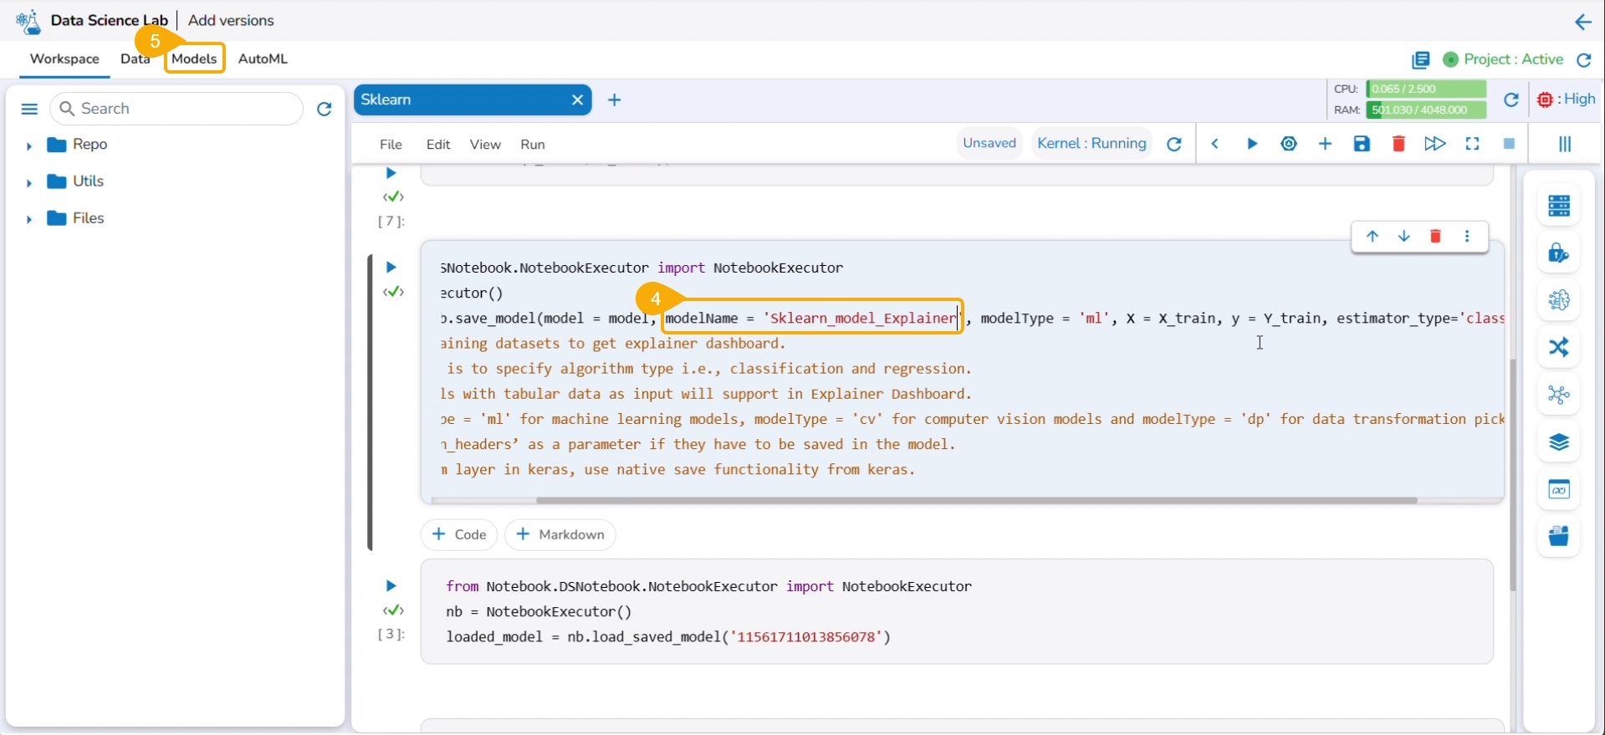
Task: Expand the Repo folder
Action: click(29, 145)
